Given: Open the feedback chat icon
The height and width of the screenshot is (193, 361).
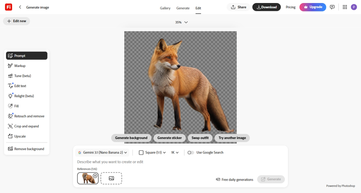Looking at the screenshot, I should pos(332,7).
